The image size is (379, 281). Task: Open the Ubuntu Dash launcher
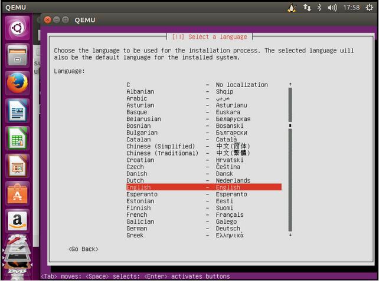click(x=18, y=28)
